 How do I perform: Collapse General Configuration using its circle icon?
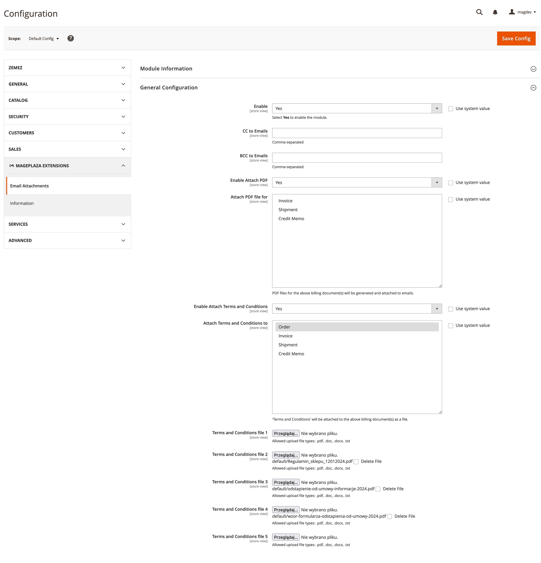(x=533, y=88)
